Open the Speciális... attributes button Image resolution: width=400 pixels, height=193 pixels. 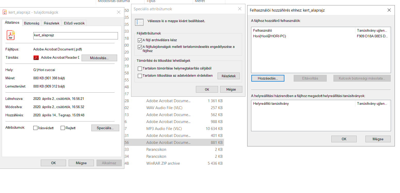105,128
